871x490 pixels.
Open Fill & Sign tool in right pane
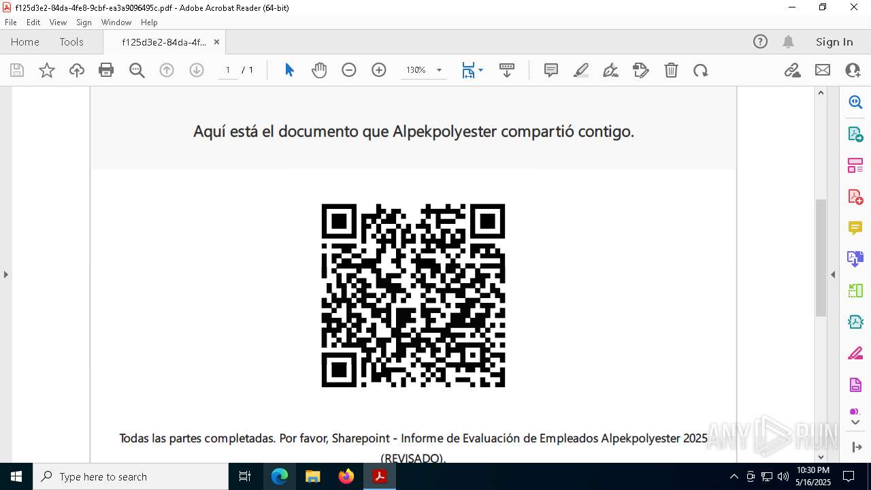point(855,353)
